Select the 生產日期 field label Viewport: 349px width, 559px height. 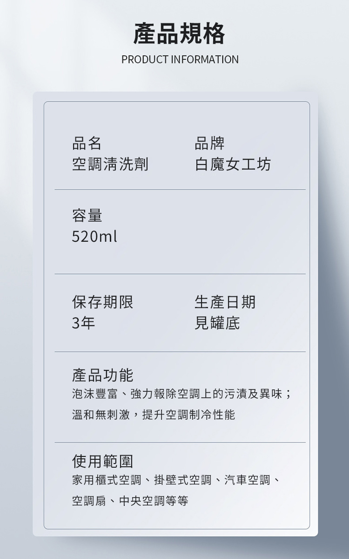coord(225,302)
